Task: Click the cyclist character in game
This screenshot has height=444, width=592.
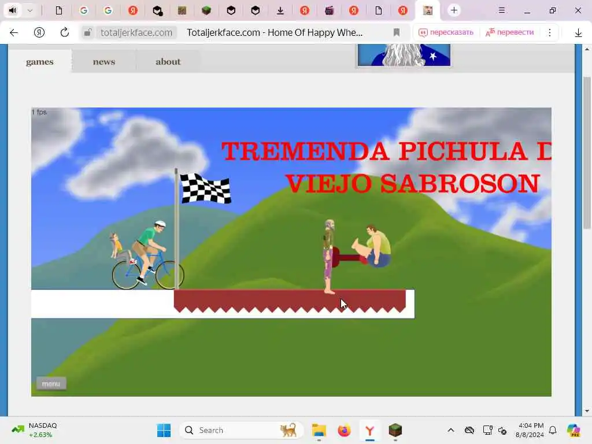Action: [148, 255]
